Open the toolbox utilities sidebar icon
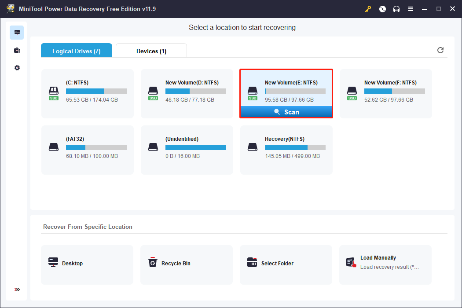Image resolution: width=462 pixels, height=308 pixels. click(17, 50)
